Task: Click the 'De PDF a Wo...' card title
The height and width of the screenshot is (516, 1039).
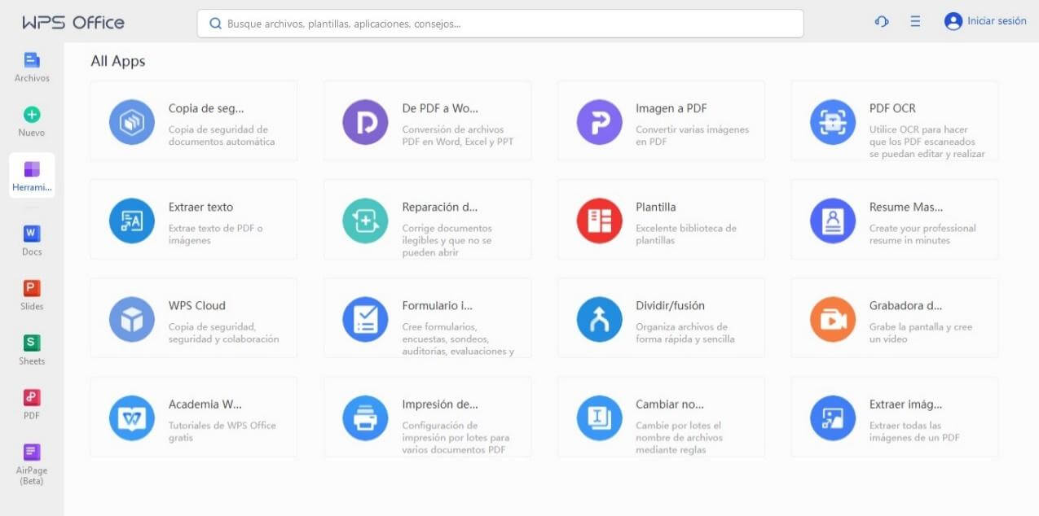Action: click(x=440, y=108)
